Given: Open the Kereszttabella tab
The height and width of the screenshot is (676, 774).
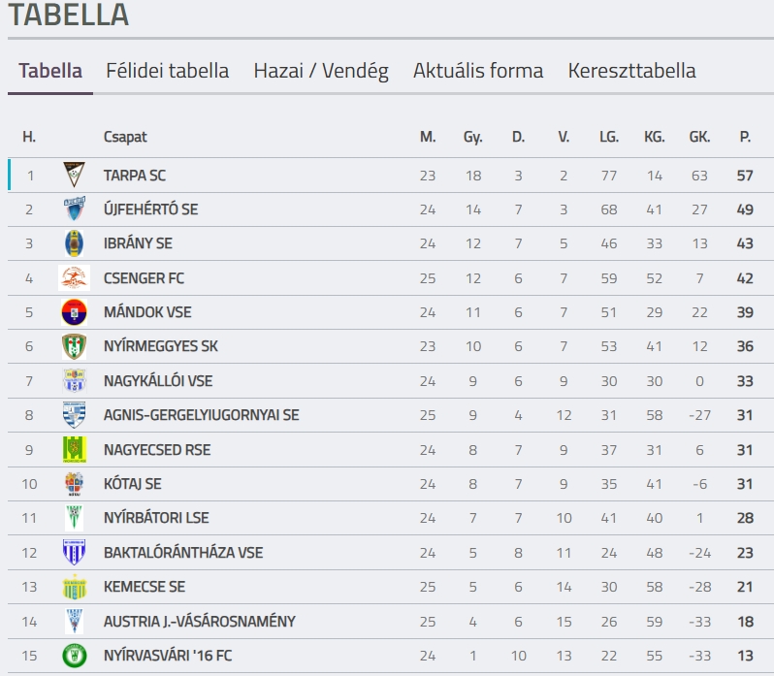Looking at the screenshot, I should (631, 71).
